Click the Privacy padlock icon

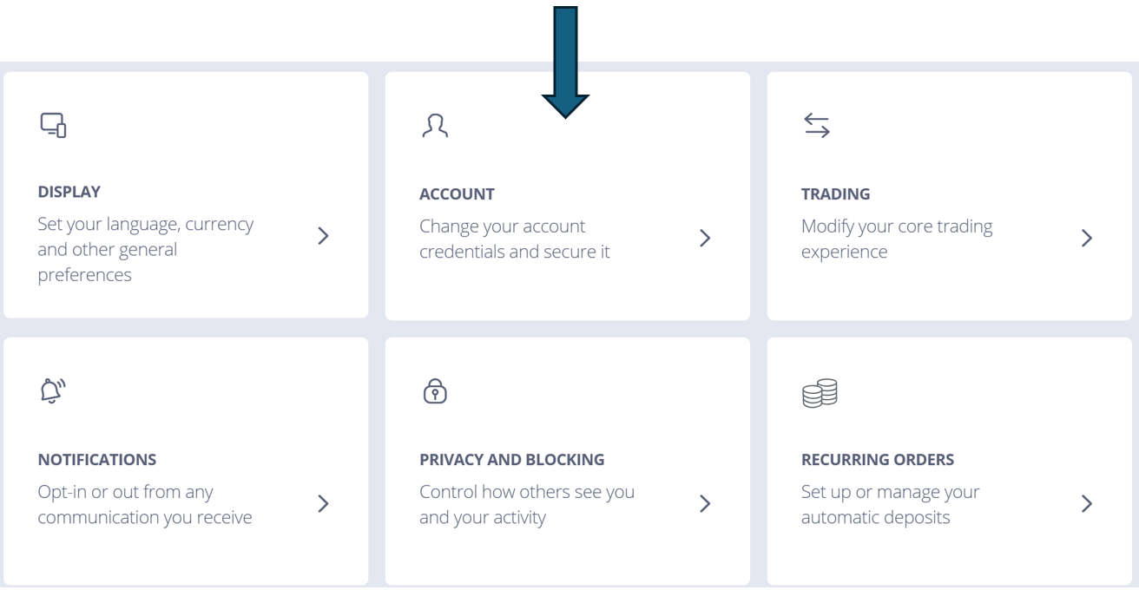click(434, 392)
